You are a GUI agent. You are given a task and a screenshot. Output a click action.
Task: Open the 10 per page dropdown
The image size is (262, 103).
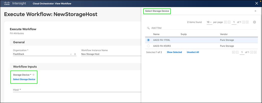[209, 22]
